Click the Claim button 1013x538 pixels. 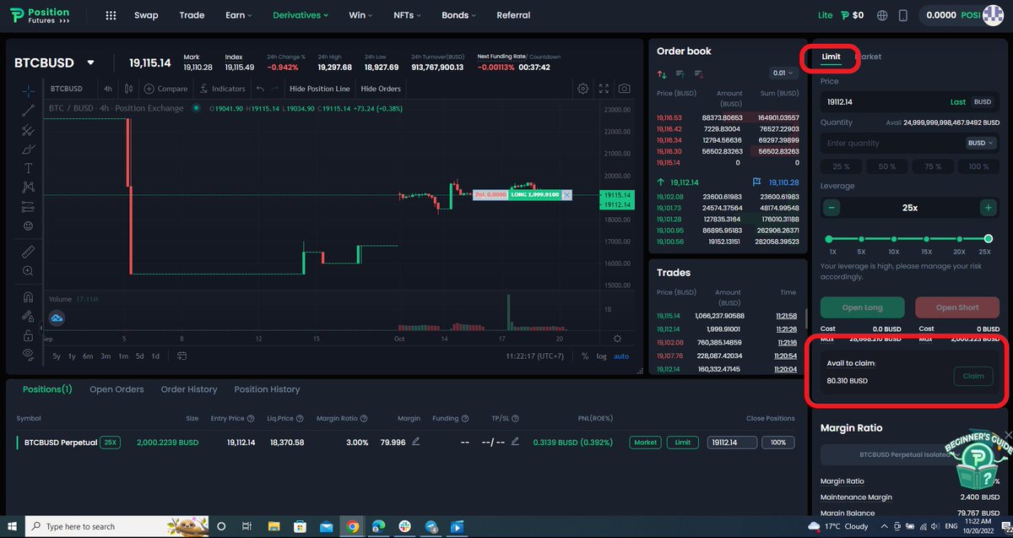(973, 376)
